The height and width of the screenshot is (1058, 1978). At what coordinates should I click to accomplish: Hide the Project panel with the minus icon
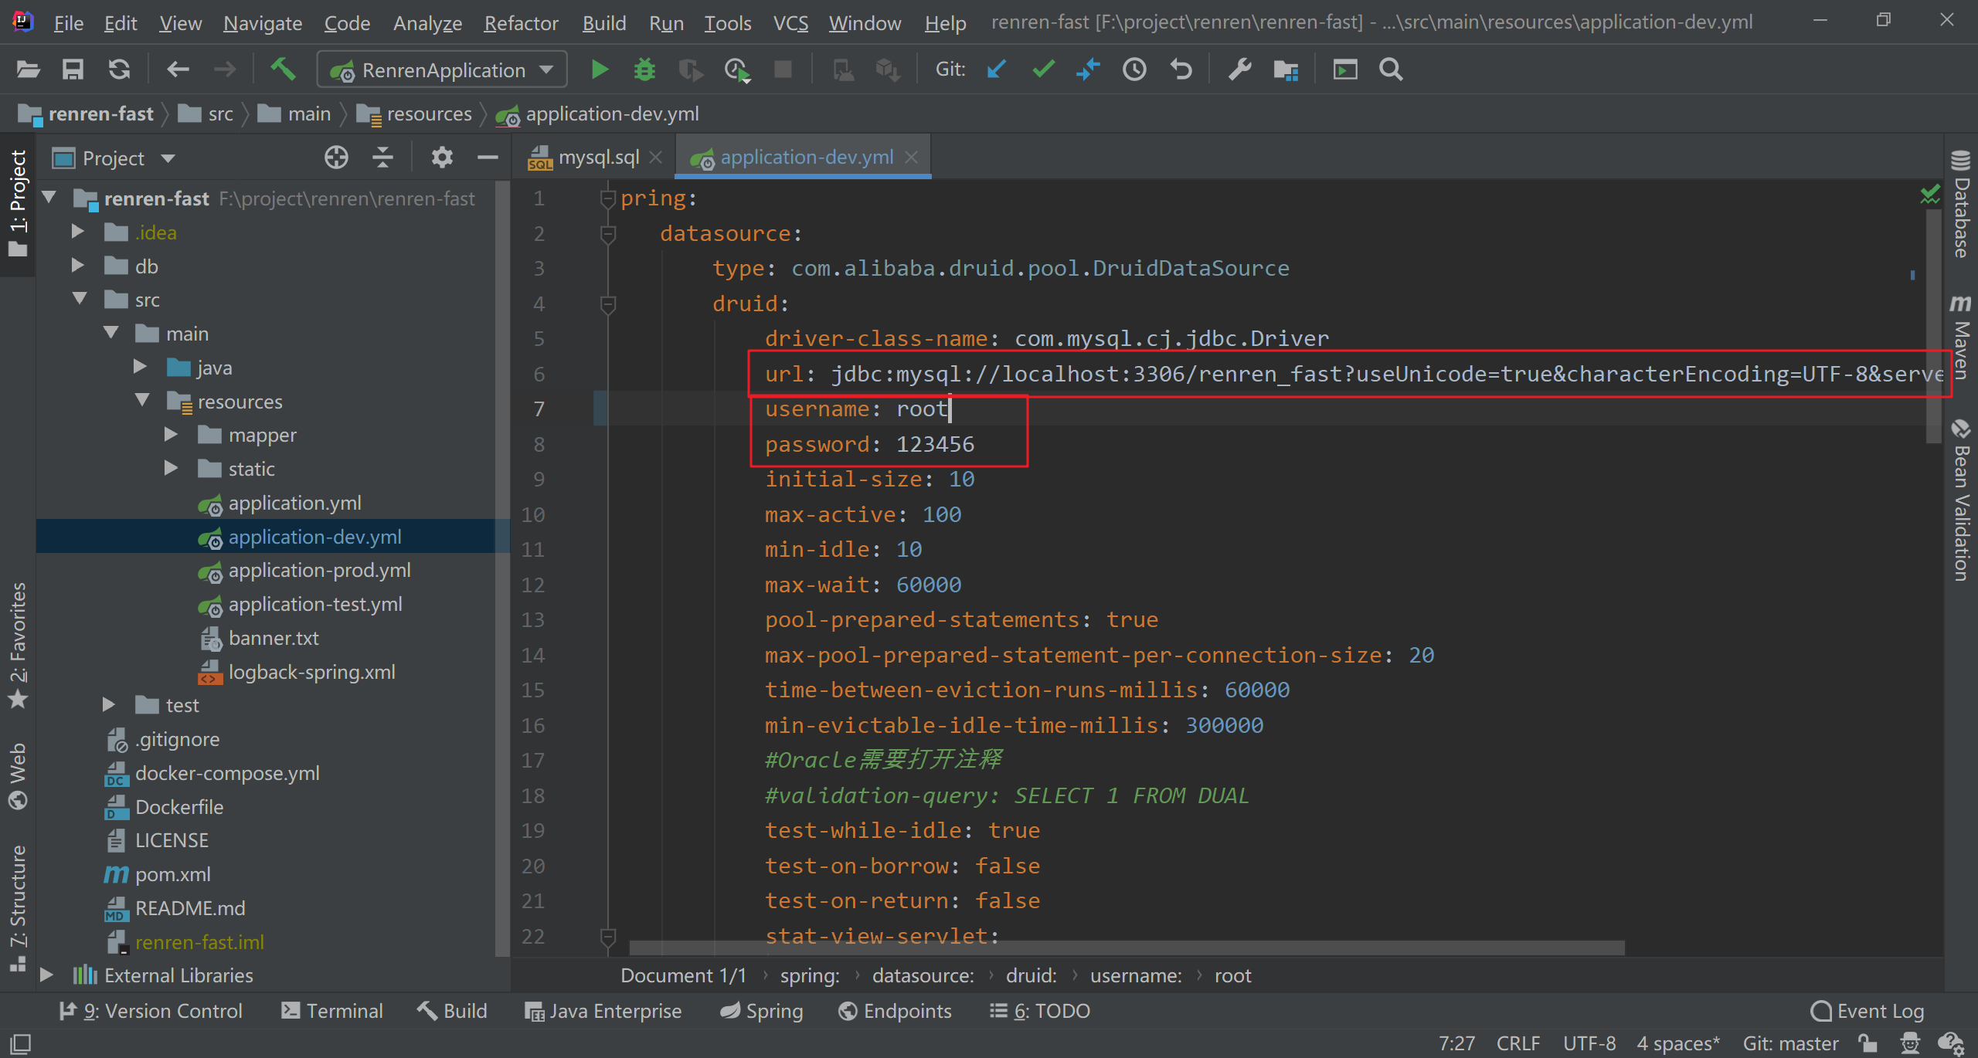[x=488, y=158]
